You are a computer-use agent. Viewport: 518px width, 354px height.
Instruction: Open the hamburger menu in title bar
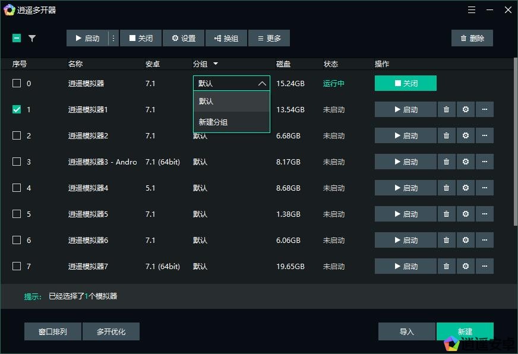pyautogui.click(x=472, y=10)
